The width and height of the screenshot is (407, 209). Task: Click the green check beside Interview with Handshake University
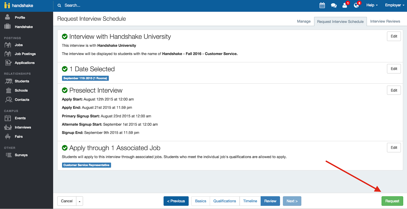pyautogui.click(x=65, y=37)
